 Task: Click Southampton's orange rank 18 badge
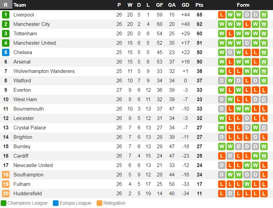(x=6, y=175)
